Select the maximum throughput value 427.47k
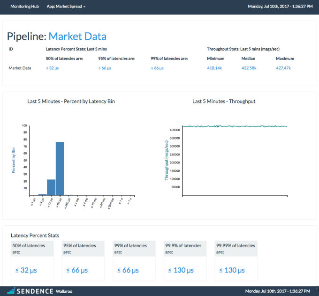The width and height of the screenshot is (319, 296). pos(283,68)
